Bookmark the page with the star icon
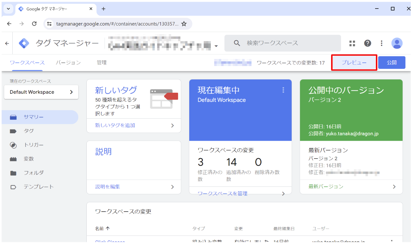Screen dimensions: 412x243 (184, 24)
